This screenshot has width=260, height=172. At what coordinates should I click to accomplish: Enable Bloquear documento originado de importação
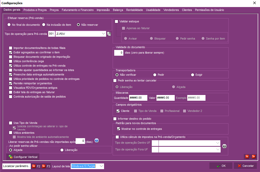(11, 57)
